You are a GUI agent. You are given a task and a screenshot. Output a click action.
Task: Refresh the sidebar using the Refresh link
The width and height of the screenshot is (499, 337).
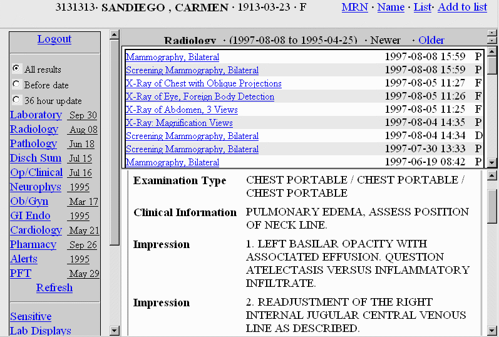coord(54,288)
